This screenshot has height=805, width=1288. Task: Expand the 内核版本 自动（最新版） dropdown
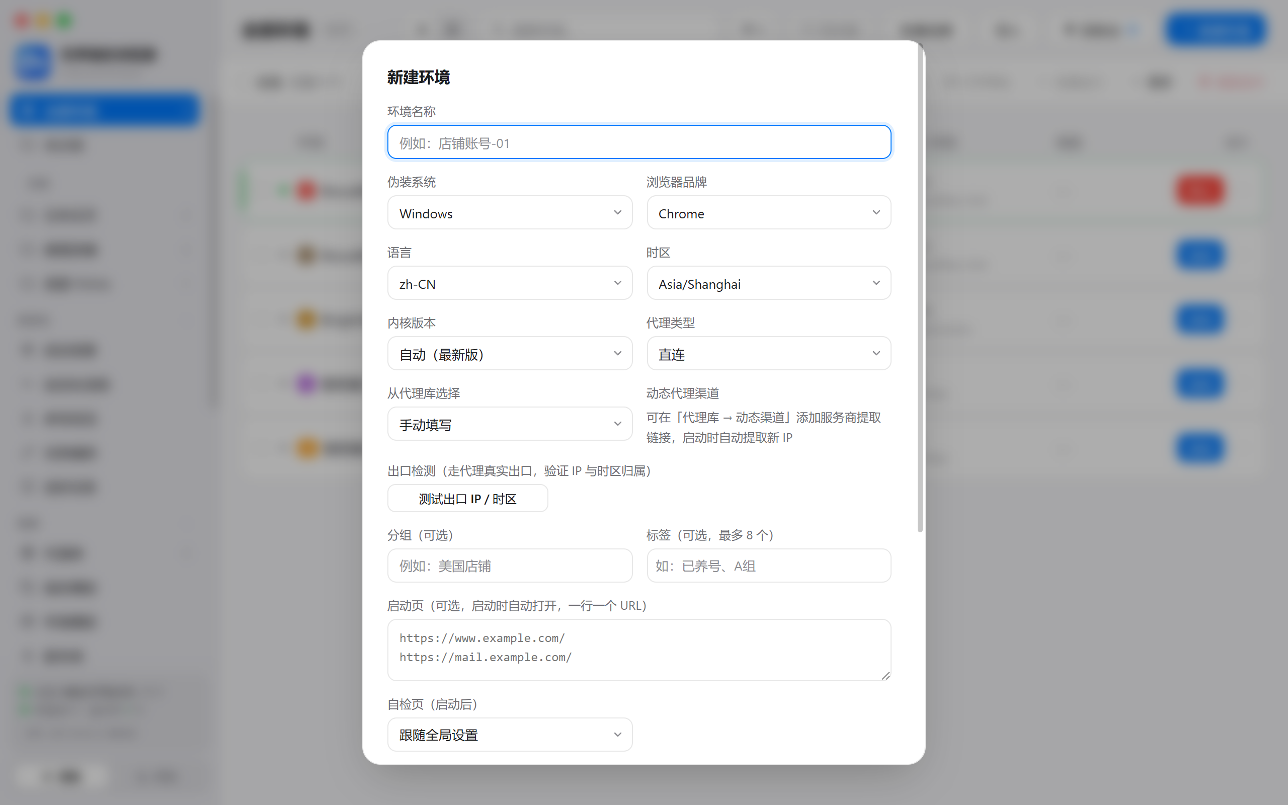click(510, 354)
